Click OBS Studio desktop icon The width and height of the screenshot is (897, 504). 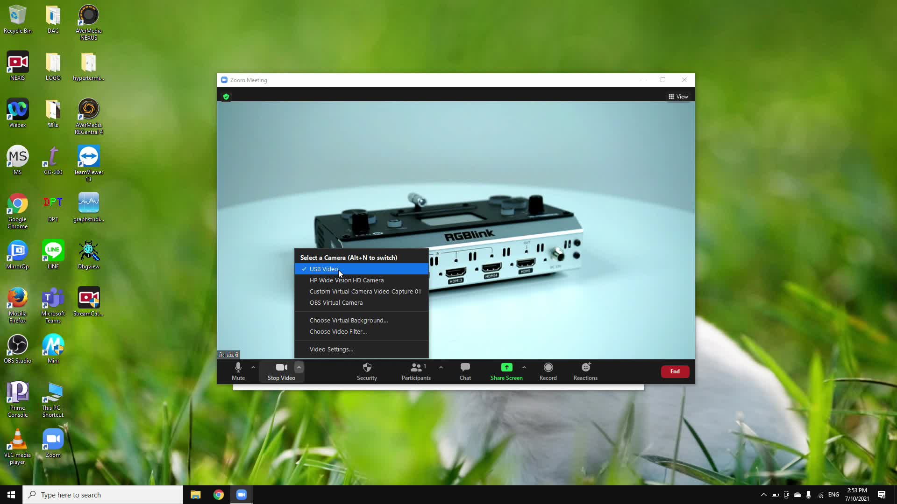click(x=17, y=346)
